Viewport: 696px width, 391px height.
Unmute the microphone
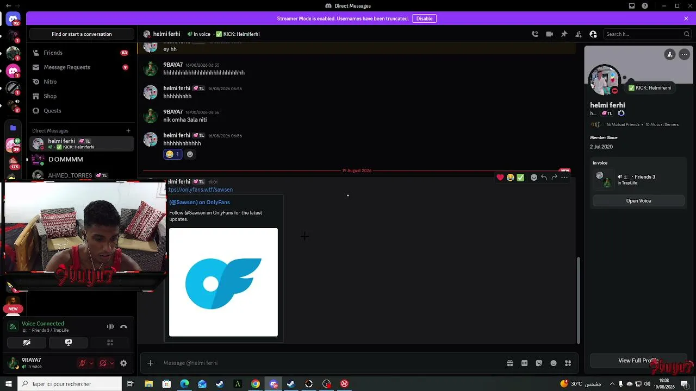click(83, 363)
